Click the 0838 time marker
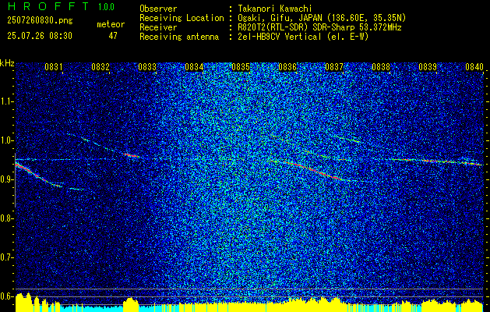The image size is (490, 312). click(x=381, y=67)
